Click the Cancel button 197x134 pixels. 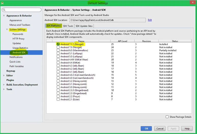point(160,129)
